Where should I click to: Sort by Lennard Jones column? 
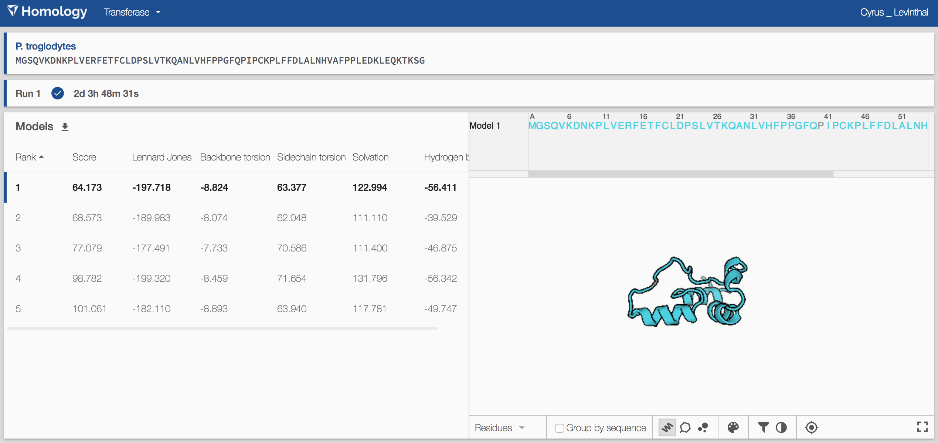[x=162, y=157]
